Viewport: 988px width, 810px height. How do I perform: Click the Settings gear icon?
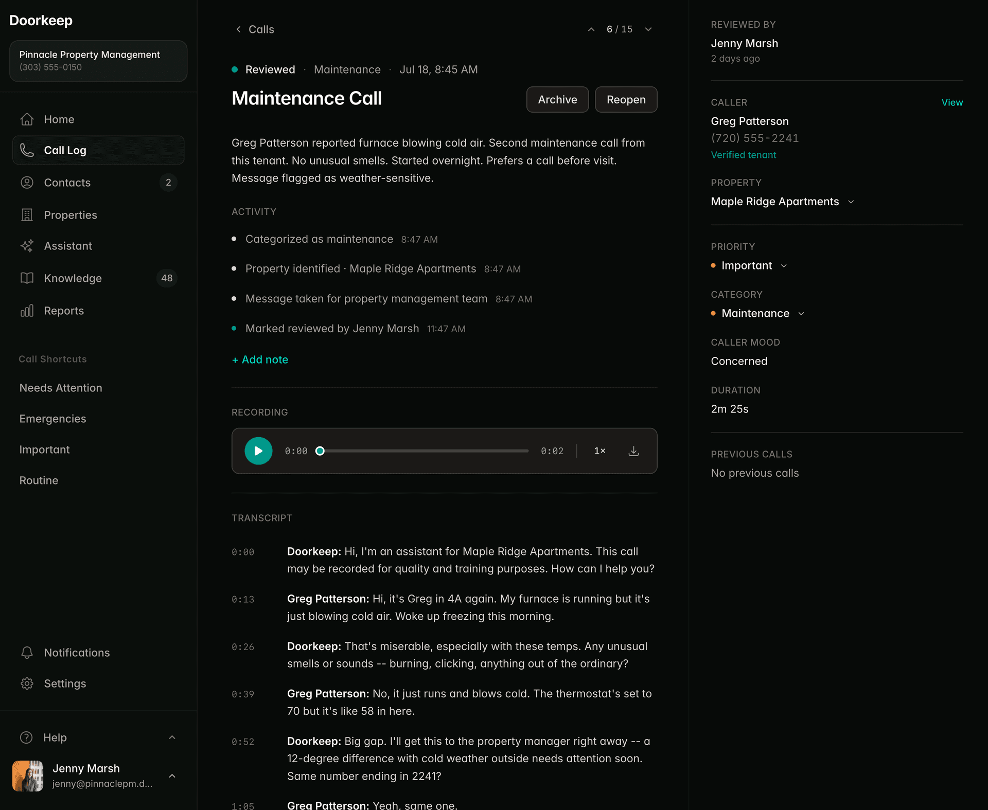point(27,683)
